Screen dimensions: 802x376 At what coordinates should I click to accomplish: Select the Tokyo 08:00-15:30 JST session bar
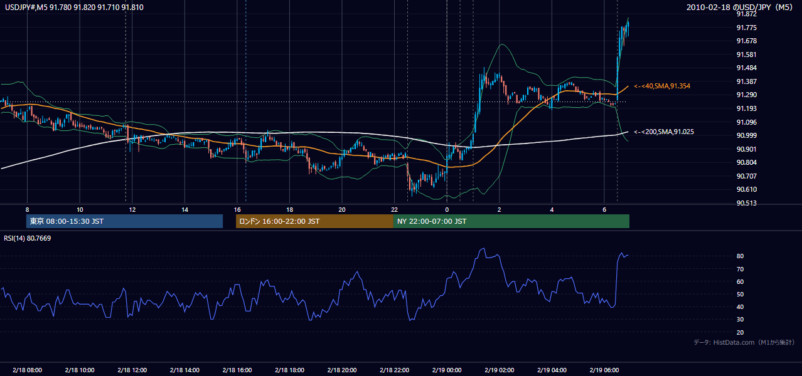coord(124,221)
